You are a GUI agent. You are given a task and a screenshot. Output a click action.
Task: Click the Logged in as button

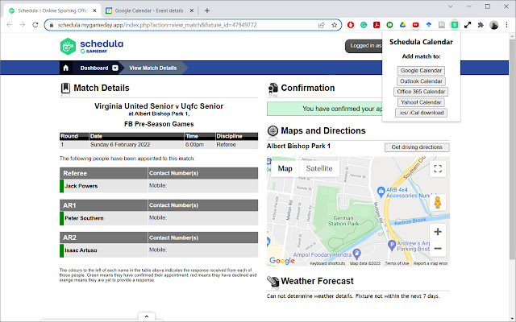pyautogui.click(x=364, y=46)
